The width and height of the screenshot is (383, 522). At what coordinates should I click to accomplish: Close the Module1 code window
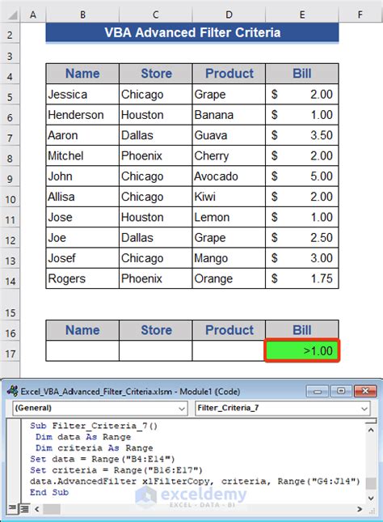[365, 391]
